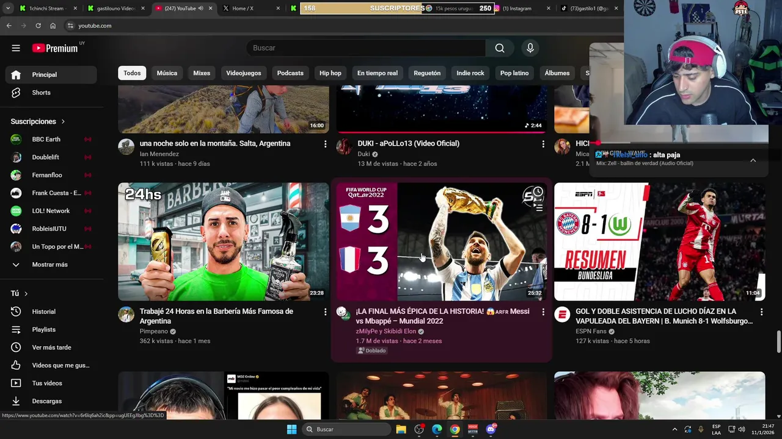Open options for una noche solo video
Image resolution: width=782 pixels, height=439 pixels.
(325, 144)
